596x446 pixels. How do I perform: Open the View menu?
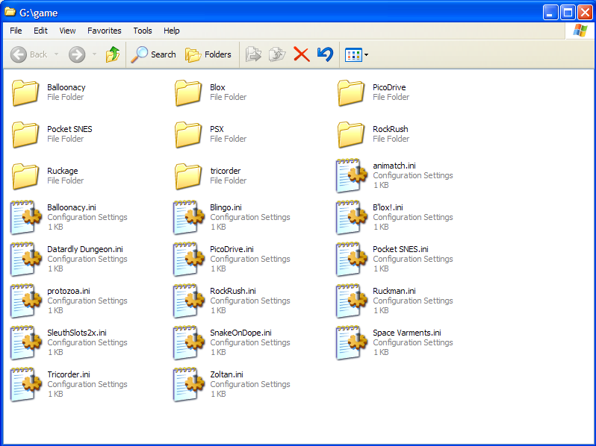(x=67, y=31)
